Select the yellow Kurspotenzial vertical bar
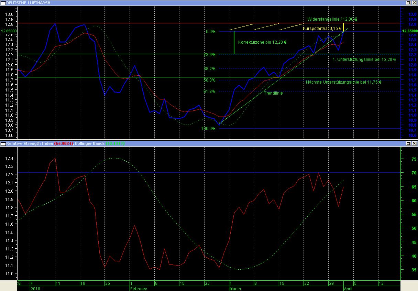 [343, 27]
